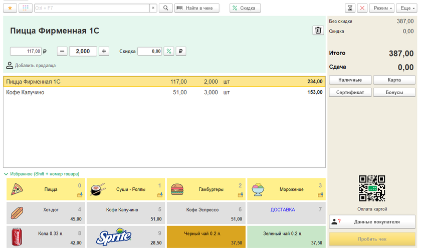Clear the search field with small x
The width and height of the screenshot is (421, 250).
pos(153,8)
